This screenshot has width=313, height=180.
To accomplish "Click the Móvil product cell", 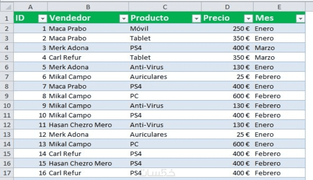I will pos(139,29).
